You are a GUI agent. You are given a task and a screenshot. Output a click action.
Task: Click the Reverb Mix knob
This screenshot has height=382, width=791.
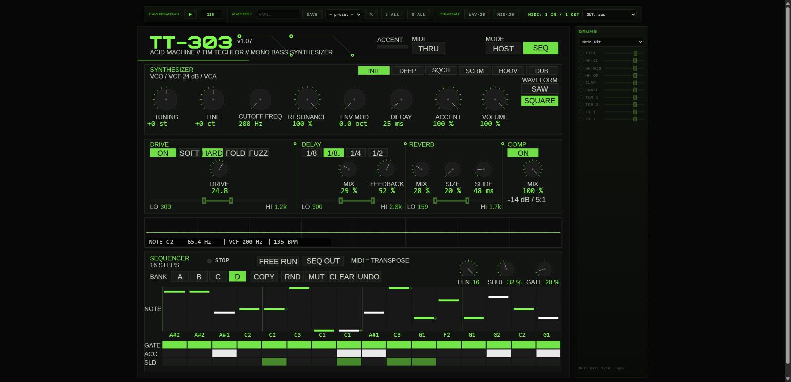pyautogui.click(x=421, y=169)
